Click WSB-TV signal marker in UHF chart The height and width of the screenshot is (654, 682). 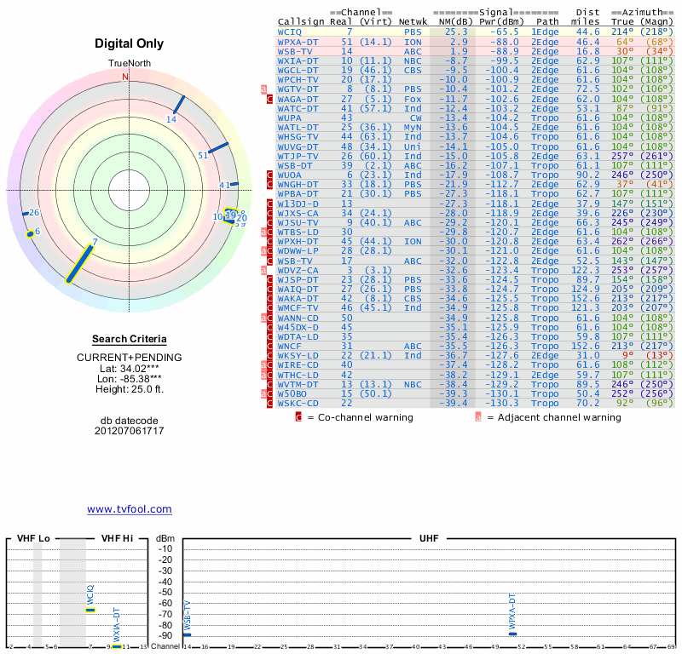pyautogui.click(x=187, y=635)
